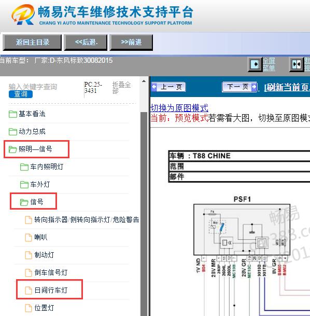Open the 全屏菜单 link text

(x=269, y=64)
